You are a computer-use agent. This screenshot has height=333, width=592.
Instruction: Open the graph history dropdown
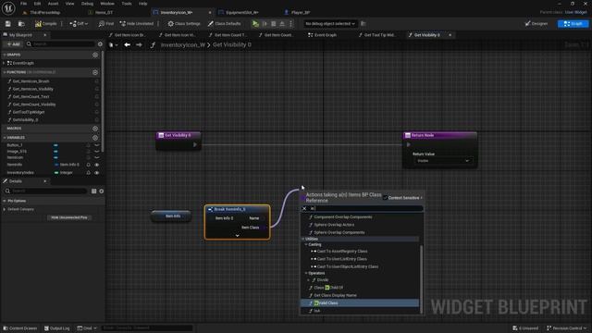click(x=113, y=45)
